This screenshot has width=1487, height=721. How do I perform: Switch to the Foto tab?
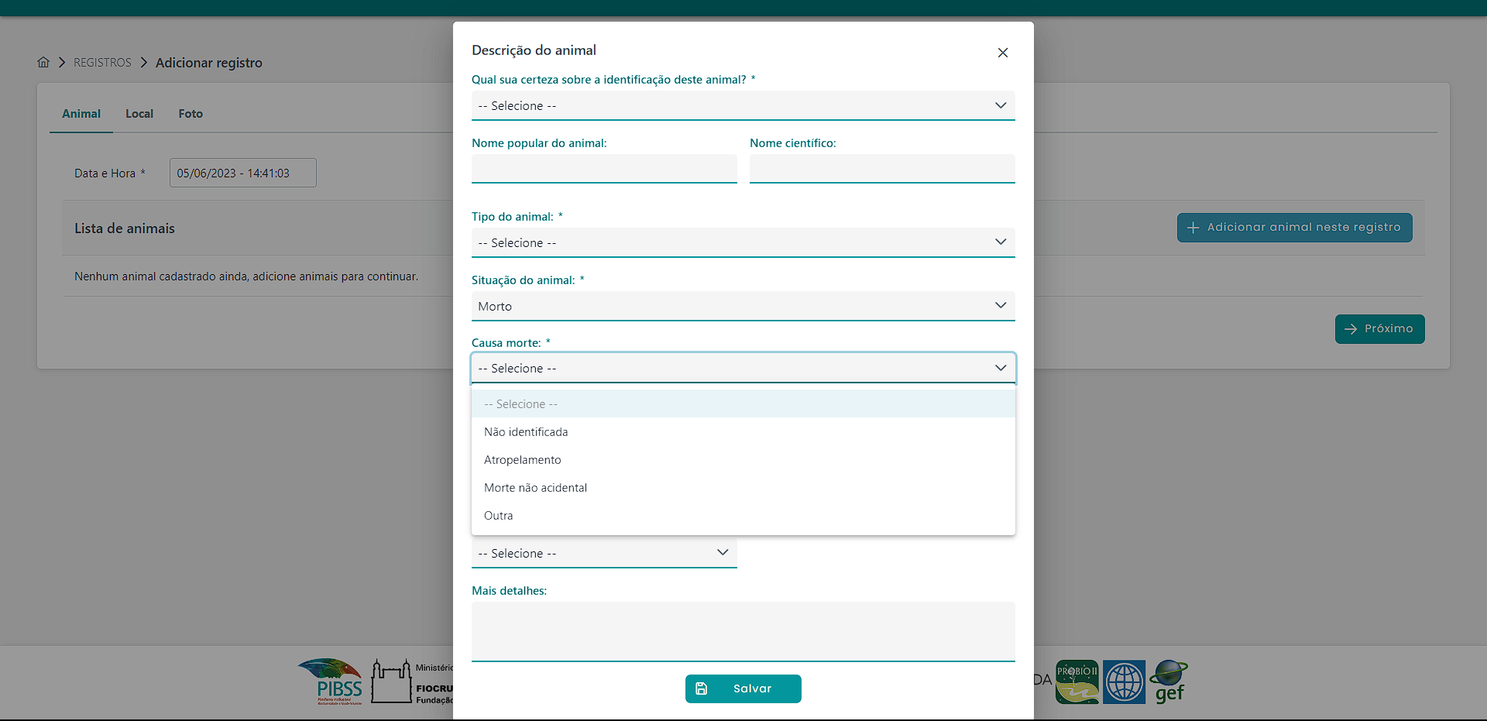(x=191, y=114)
